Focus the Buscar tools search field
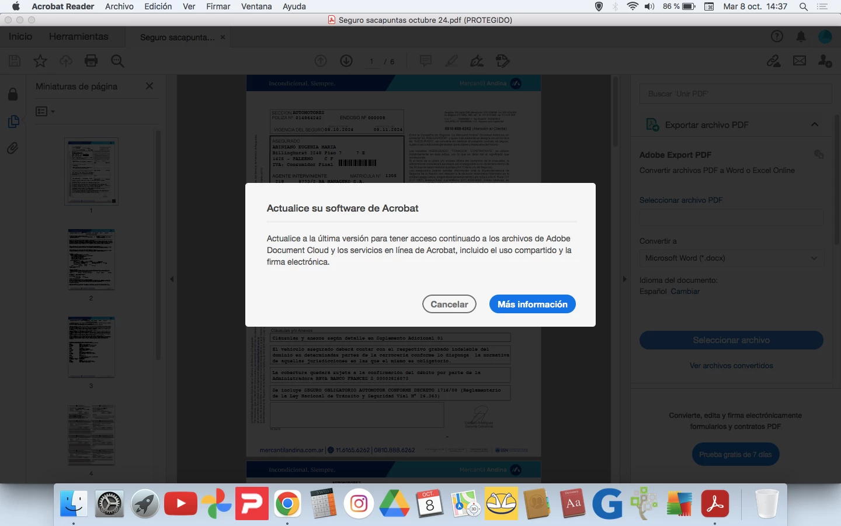 [x=736, y=94]
